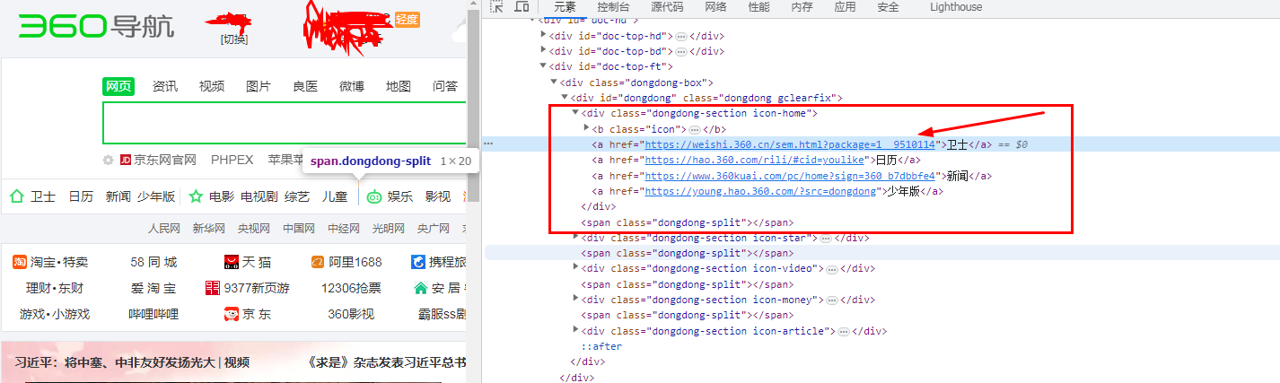1280x383 pixels.
Task: Open the 12306抢票 link
Action: pos(351,288)
